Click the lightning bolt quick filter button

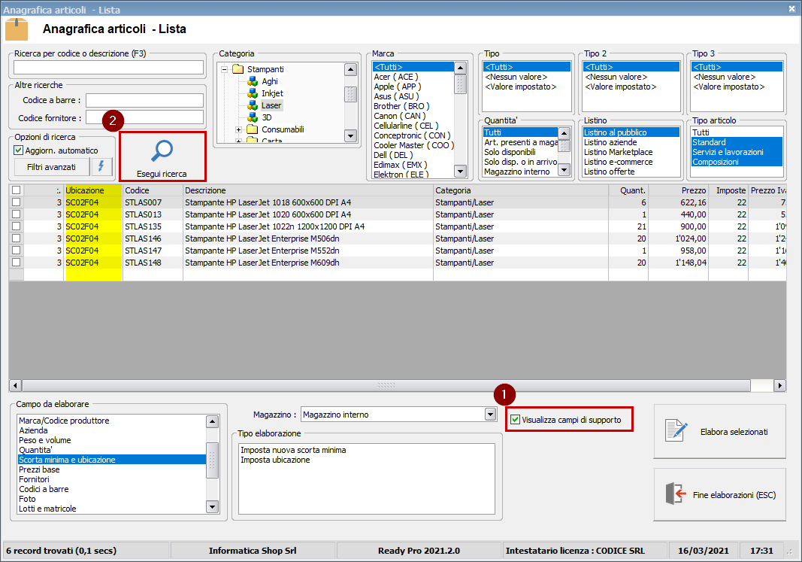coord(101,166)
